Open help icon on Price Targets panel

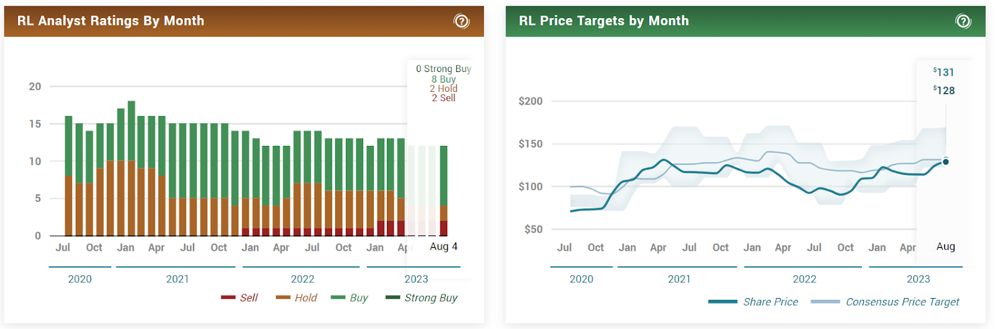963,21
